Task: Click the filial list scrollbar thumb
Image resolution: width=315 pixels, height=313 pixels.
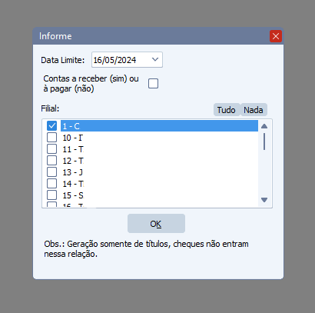Action: tap(264, 142)
